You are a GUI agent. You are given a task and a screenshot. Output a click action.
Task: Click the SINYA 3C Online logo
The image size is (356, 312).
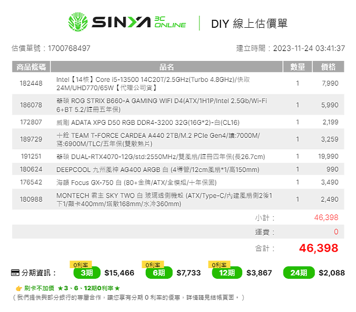tap(127, 22)
